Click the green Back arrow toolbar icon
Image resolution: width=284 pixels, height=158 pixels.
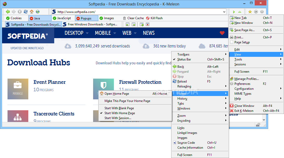tap(8, 12)
